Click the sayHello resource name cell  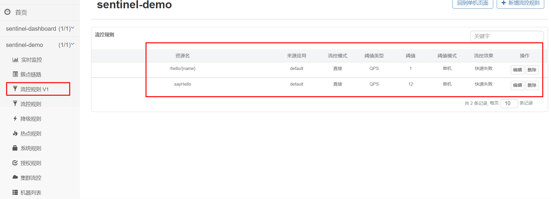[183, 84]
